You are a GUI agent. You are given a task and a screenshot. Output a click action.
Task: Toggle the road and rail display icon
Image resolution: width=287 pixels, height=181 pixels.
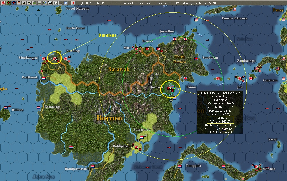60,3
